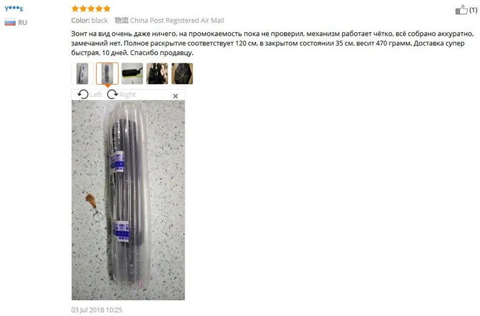Click the enlarged packaged umbrella photo
Screen dimensions: 480x316
click(x=128, y=200)
